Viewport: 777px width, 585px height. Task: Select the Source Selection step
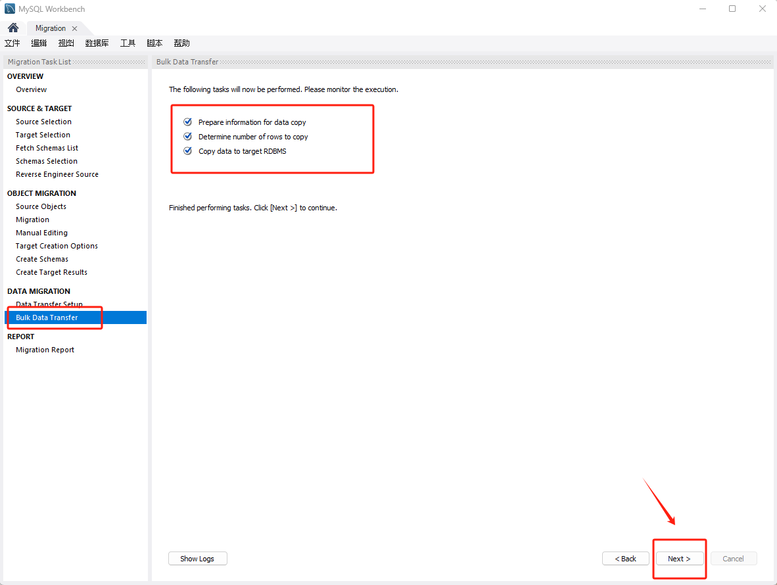point(43,122)
